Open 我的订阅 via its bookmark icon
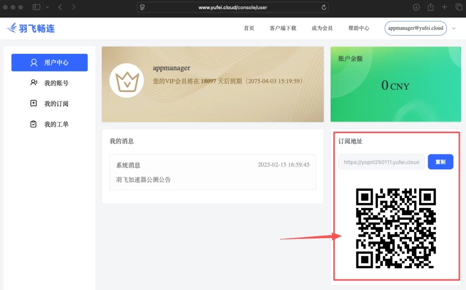This screenshot has height=290, width=466. coord(32,103)
